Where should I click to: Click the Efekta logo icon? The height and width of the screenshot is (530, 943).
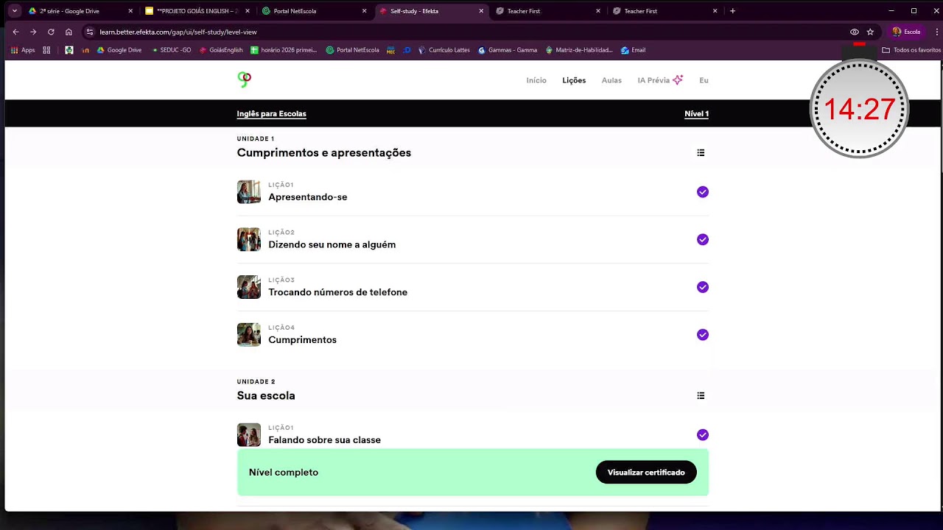(x=245, y=79)
